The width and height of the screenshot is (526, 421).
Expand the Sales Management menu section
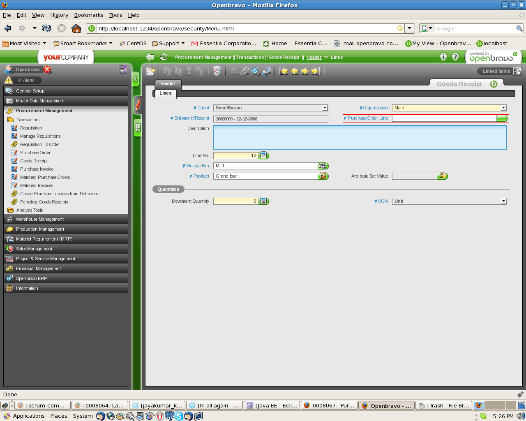click(66, 249)
